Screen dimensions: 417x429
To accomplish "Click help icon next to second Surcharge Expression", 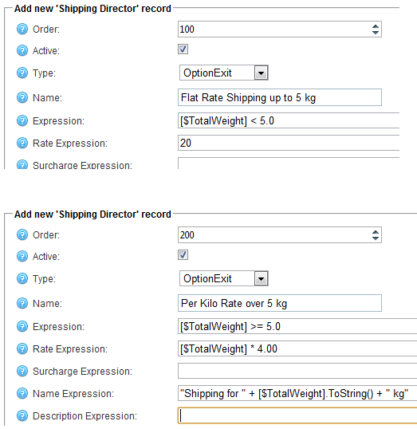I will (22, 372).
